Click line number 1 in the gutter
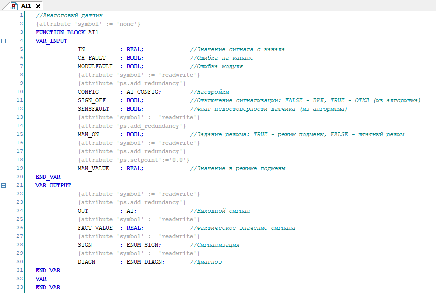436x293 pixels. 21,15
